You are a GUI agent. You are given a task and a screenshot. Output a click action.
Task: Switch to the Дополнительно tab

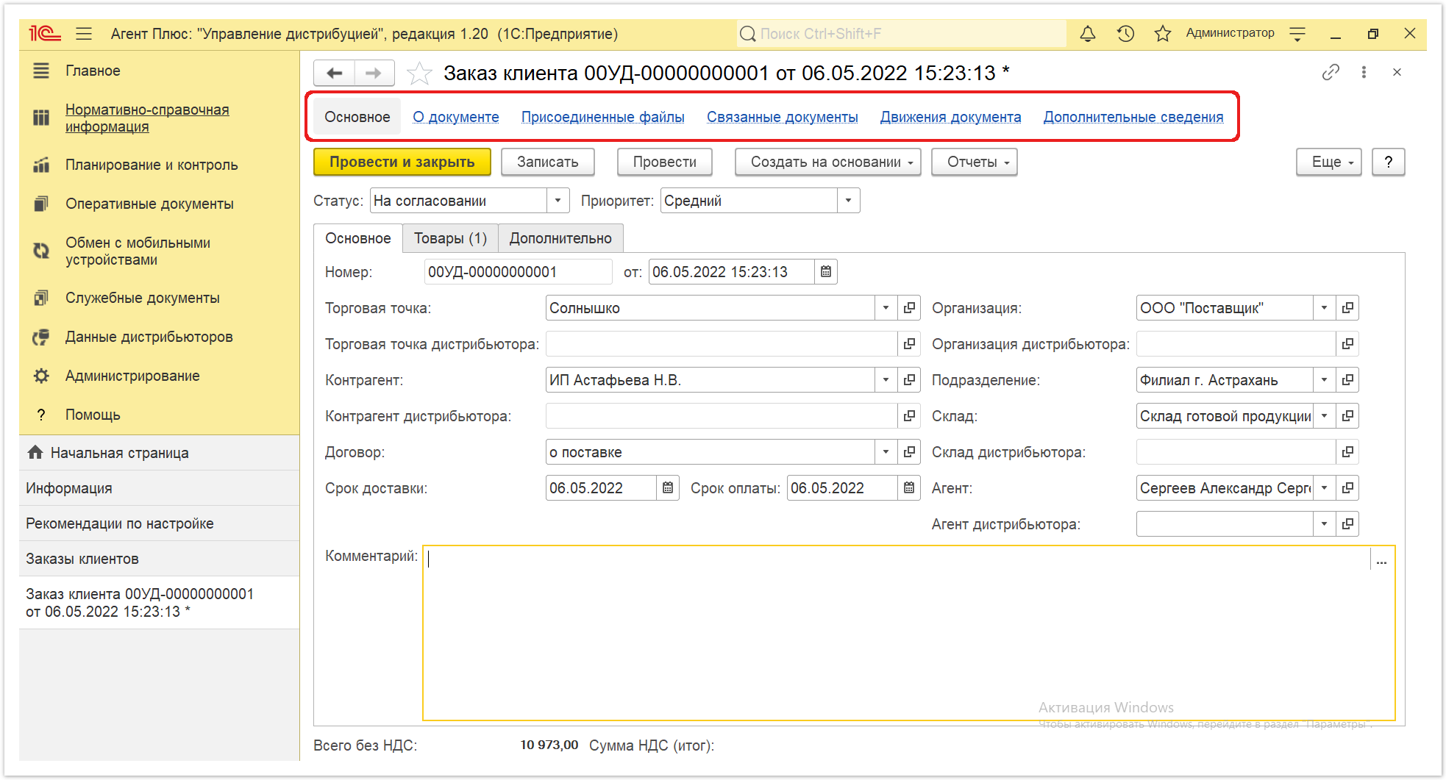[560, 238]
